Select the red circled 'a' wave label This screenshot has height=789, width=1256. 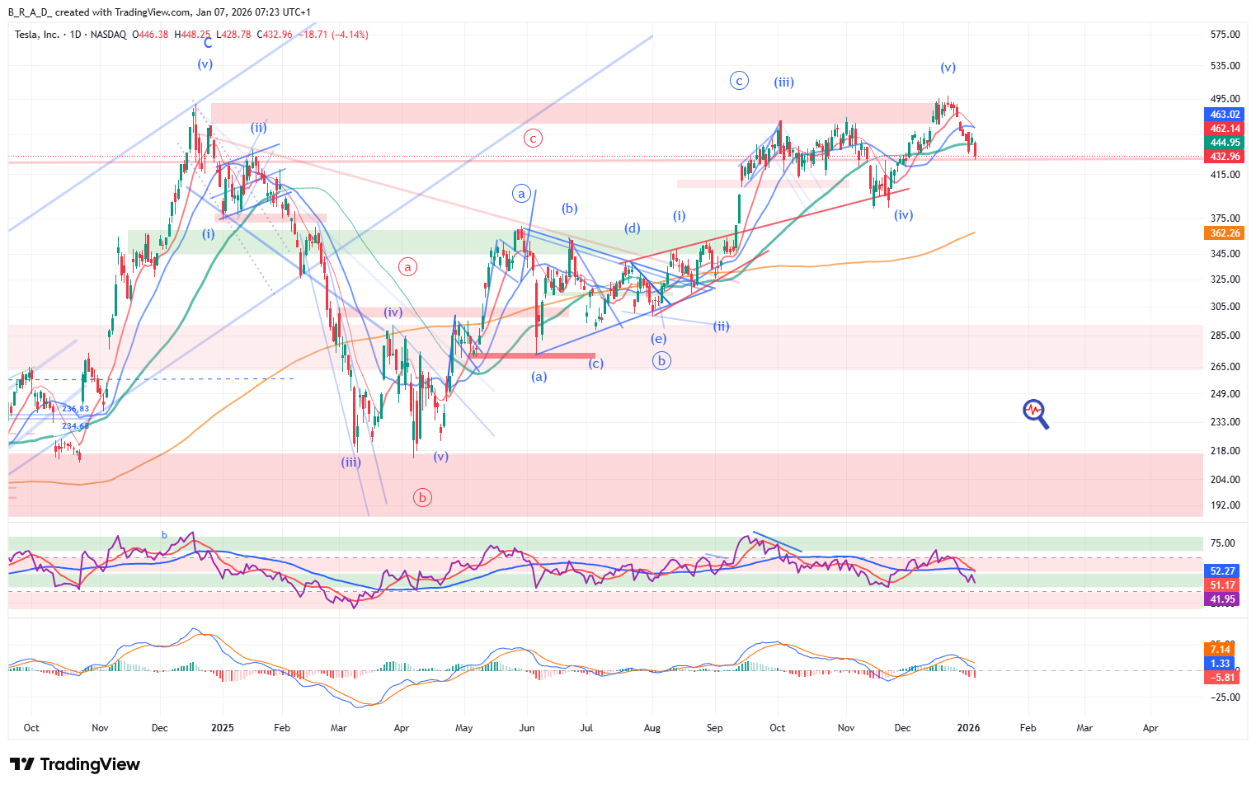tap(407, 266)
